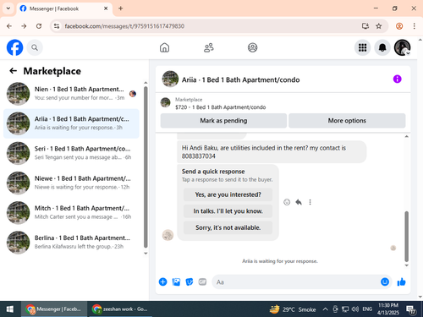Open Facebook search magnifier
423x317 pixels.
point(35,47)
